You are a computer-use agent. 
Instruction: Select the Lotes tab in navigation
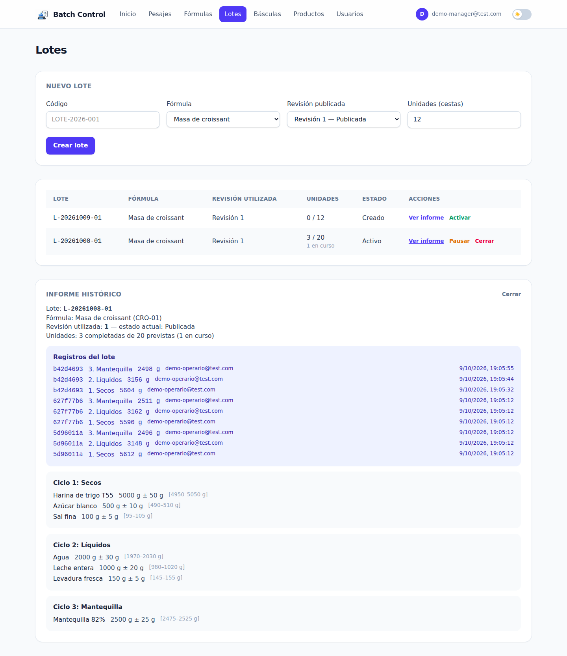click(x=233, y=14)
